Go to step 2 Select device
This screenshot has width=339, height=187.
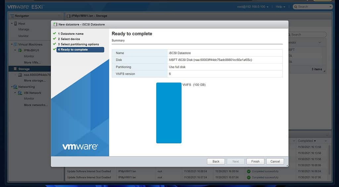point(69,39)
